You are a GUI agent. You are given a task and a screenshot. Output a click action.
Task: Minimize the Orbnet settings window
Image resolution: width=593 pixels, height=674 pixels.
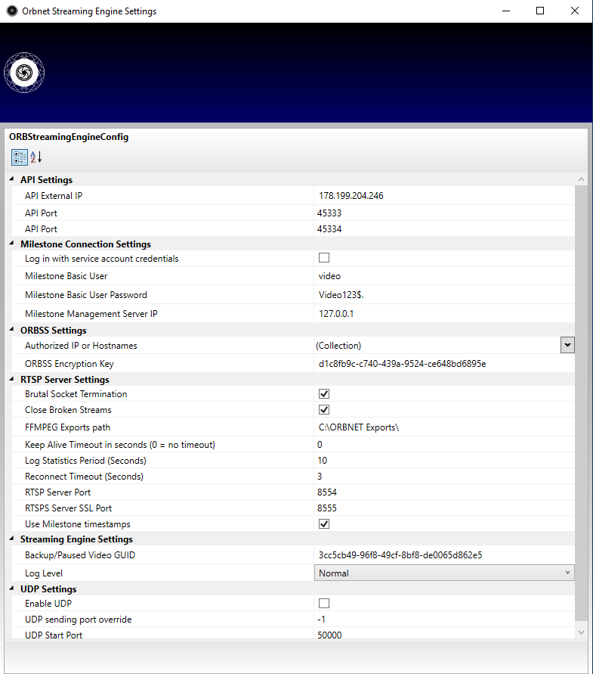pos(506,11)
